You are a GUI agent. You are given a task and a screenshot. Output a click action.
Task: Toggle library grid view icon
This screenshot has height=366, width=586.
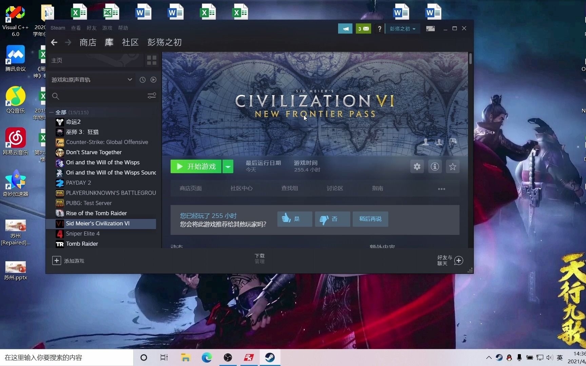[x=152, y=60]
